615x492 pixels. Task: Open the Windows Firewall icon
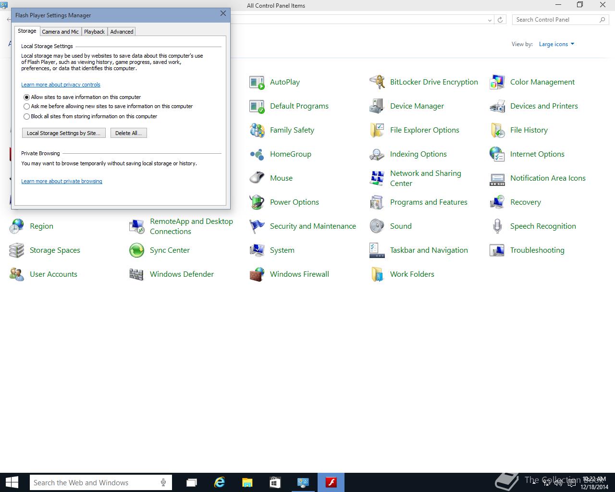[x=257, y=274]
